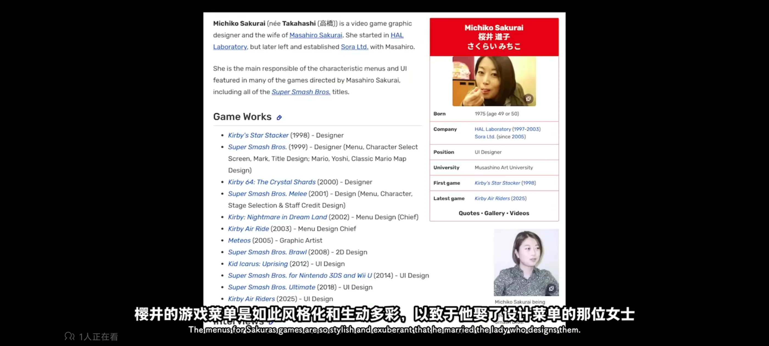Click the interview photo thumbnail
The width and height of the screenshot is (769, 346).
coord(526,262)
